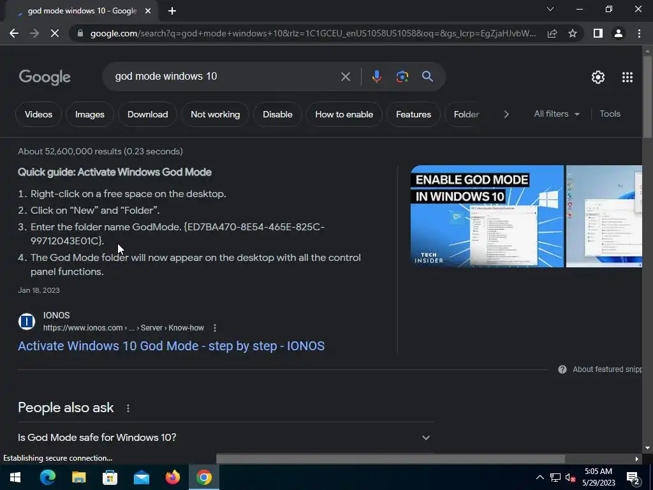Click the vertical scrollbar down arrow
Viewport: 653px width, 490px height.
(647, 449)
